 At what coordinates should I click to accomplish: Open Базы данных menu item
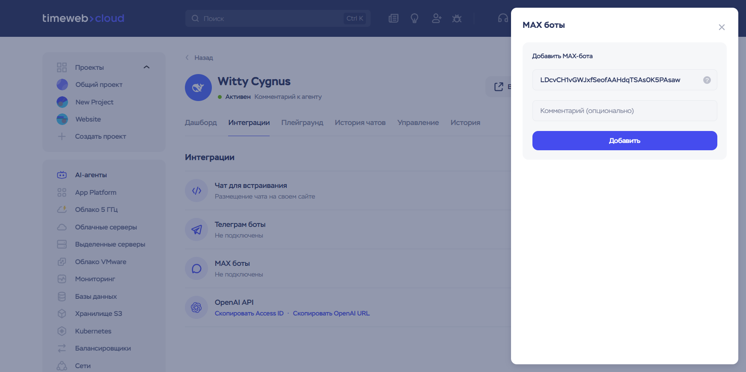96,297
